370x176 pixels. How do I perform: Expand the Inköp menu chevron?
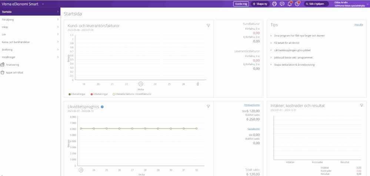pos(58,27)
